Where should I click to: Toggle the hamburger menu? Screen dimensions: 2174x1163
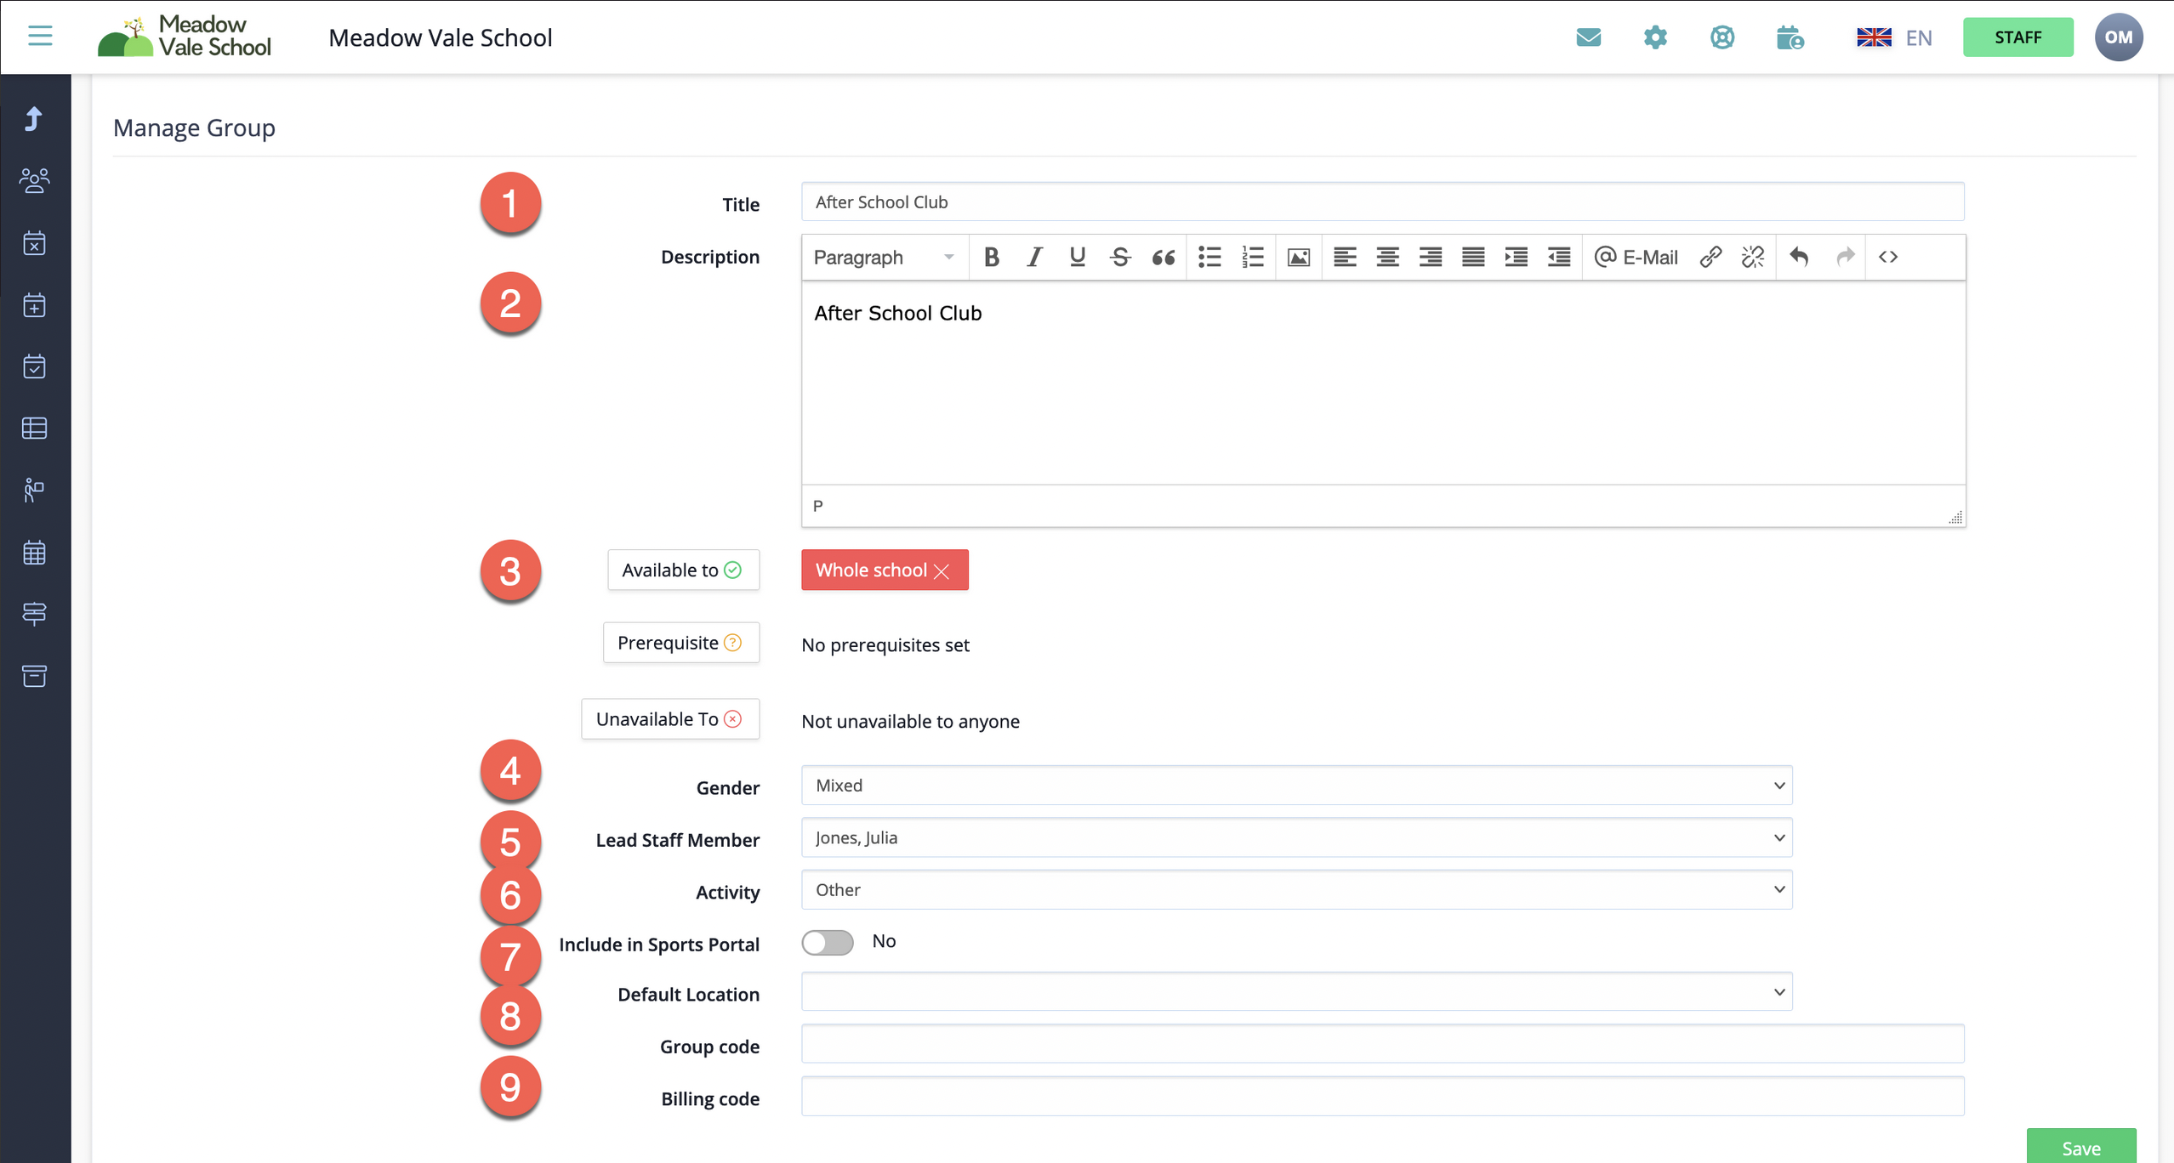coord(40,36)
